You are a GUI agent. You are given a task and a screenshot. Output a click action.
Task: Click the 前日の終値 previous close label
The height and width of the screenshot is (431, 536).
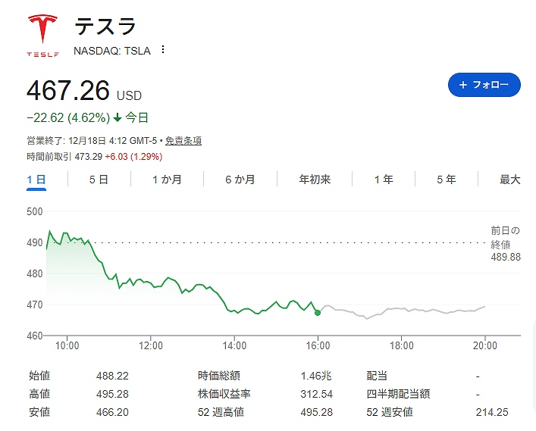coord(506,237)
